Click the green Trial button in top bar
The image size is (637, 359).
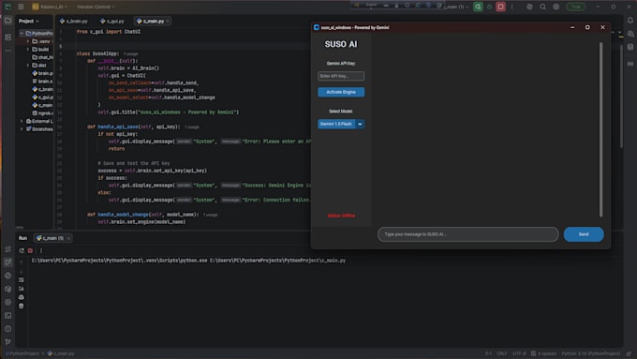click(576, 7)
